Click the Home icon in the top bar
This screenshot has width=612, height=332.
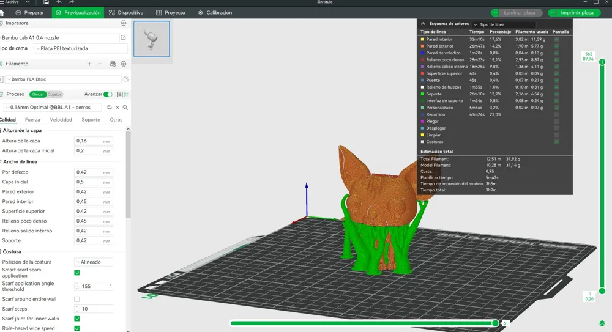(x=2, y=13)
